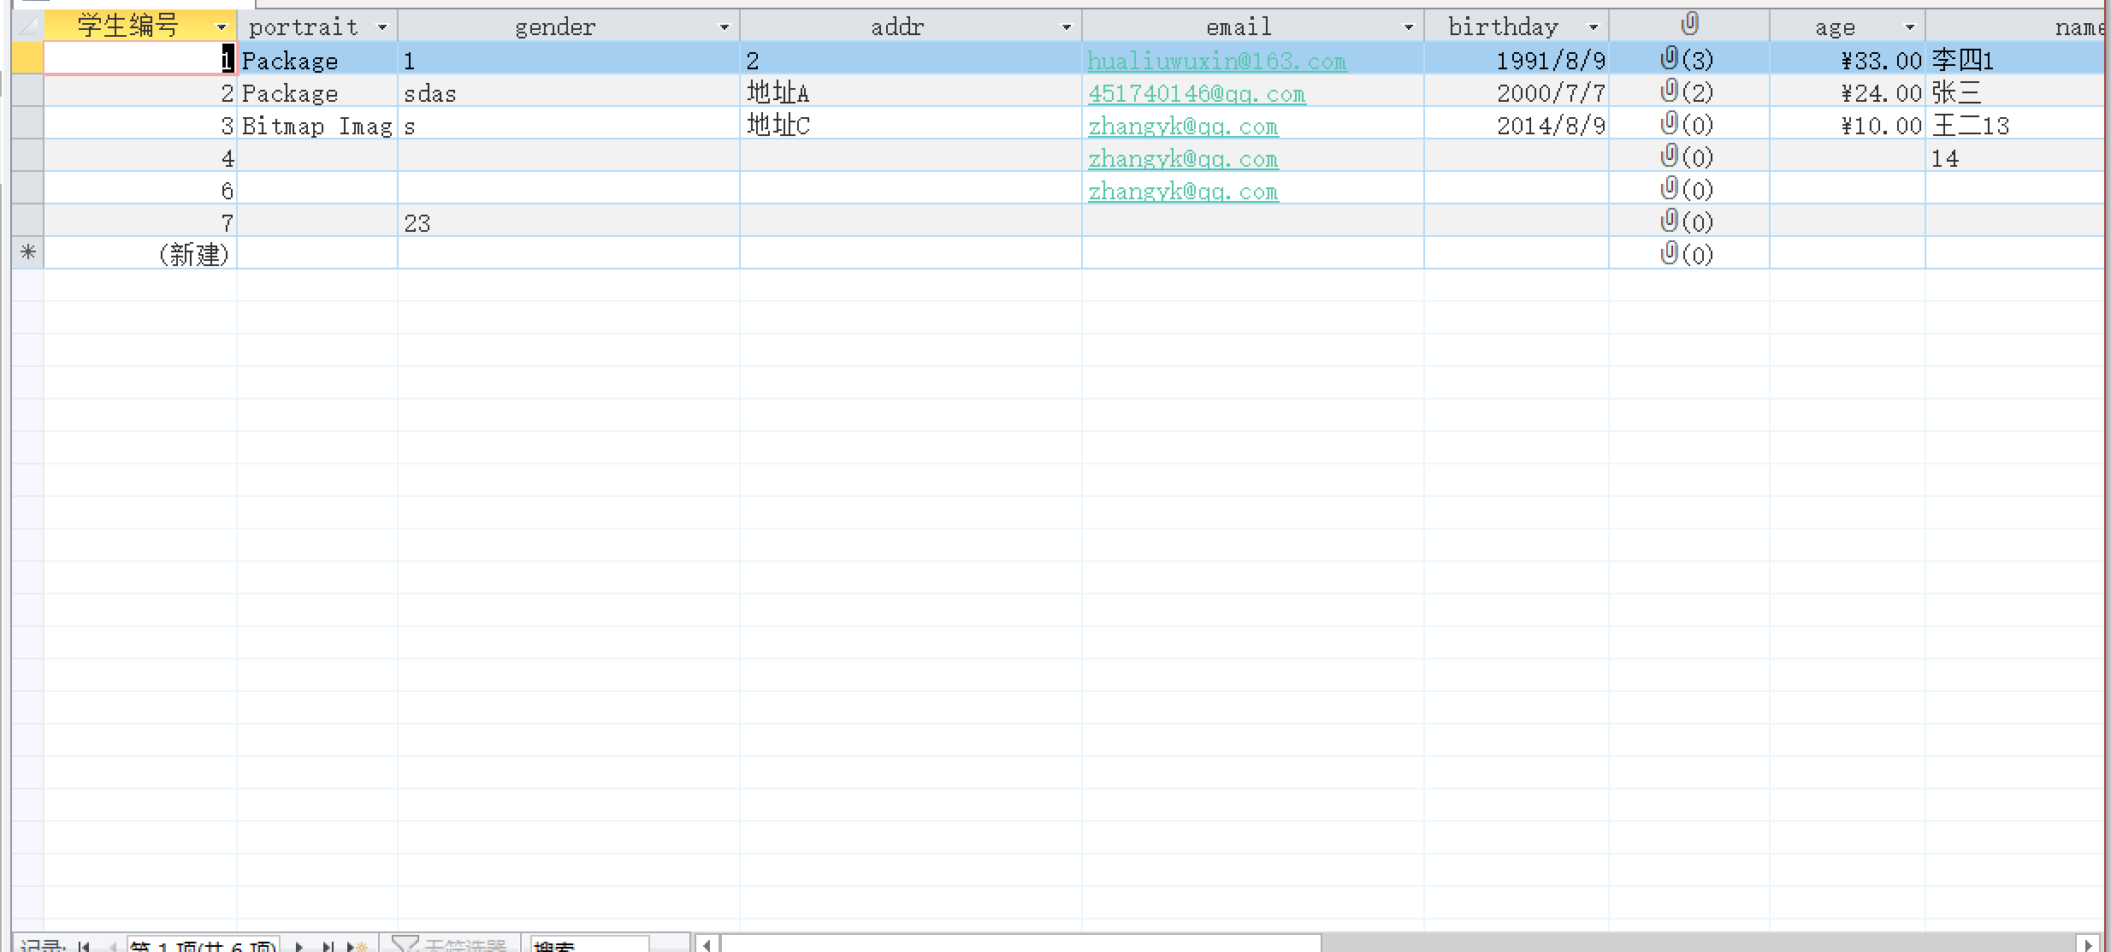This screenshot has width=2111, height=952.
Task: Click the search box in record navigator
Action: coord(588,945)
